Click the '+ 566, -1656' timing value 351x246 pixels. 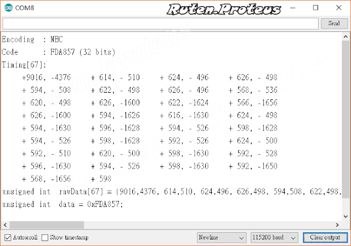pyautogui.click(x=253, y=103)
